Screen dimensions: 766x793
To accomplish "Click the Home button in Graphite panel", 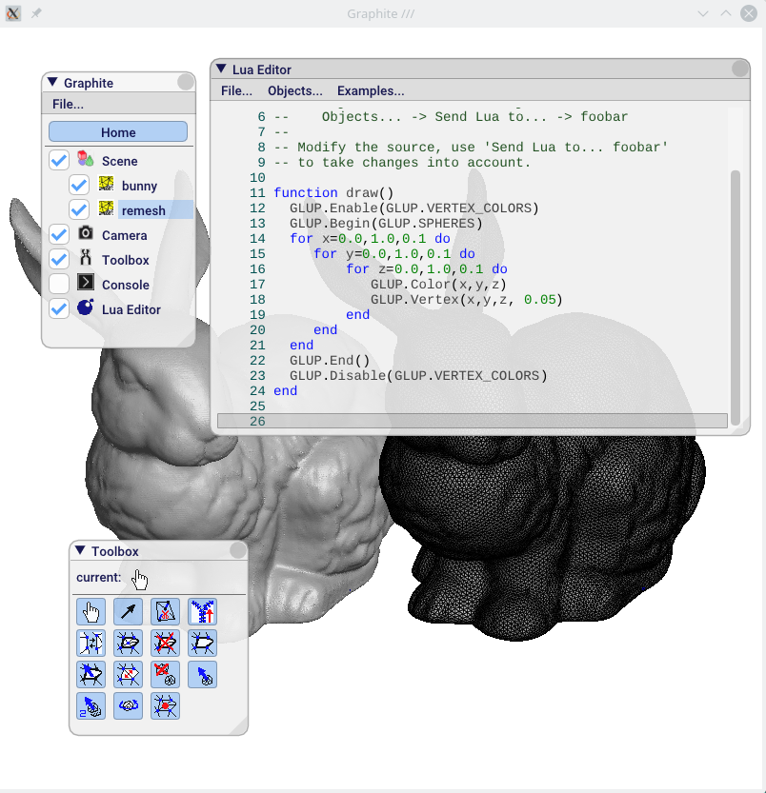I will coord(117,130).
